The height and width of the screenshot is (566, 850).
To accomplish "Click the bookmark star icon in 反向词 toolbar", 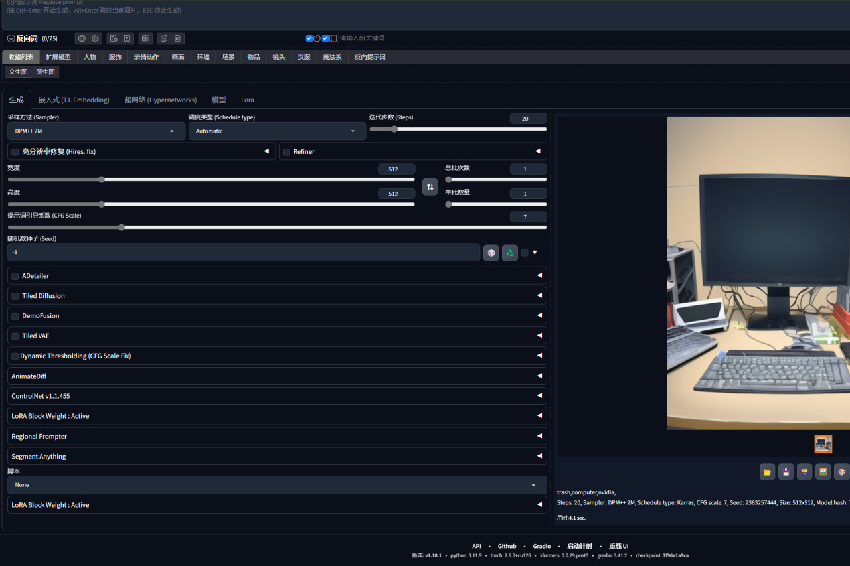I will click(127, 38).
